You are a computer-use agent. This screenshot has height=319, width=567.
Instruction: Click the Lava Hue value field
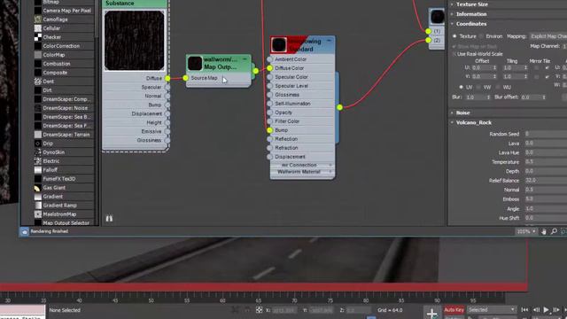tap(546, 152)
